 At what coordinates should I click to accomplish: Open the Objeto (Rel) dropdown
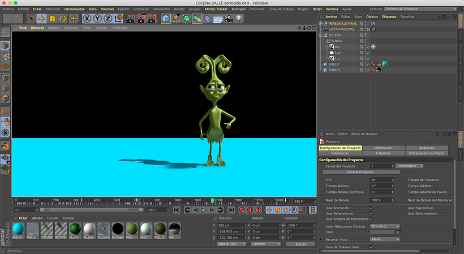(231, 244)
